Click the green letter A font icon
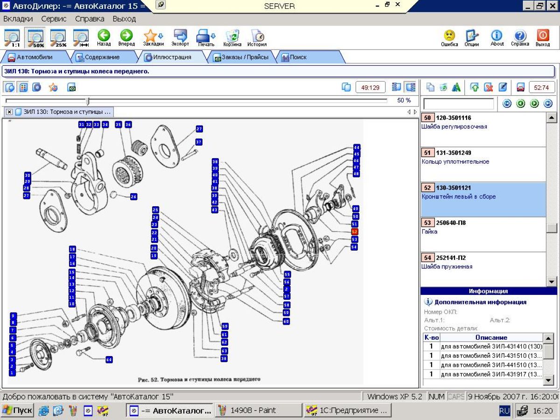 click(x=456, y=87)
